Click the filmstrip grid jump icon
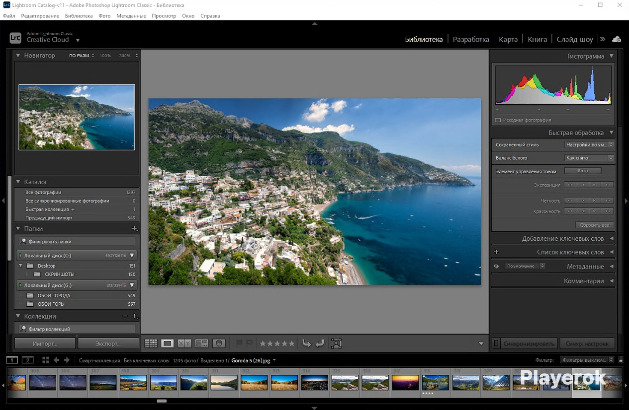This screenshot has width=629, height=410. tap(45, 360)
